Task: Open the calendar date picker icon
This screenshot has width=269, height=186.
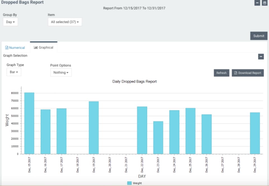Action: coord(264,3)
